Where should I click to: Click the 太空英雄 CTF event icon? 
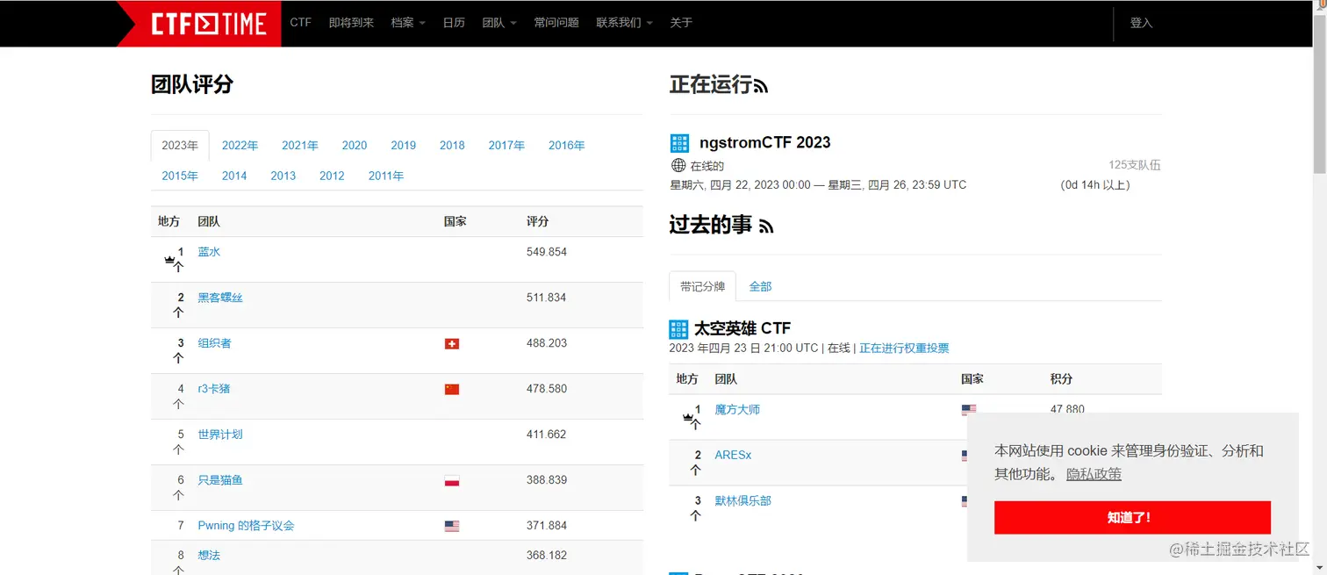[x=679, y=329]
